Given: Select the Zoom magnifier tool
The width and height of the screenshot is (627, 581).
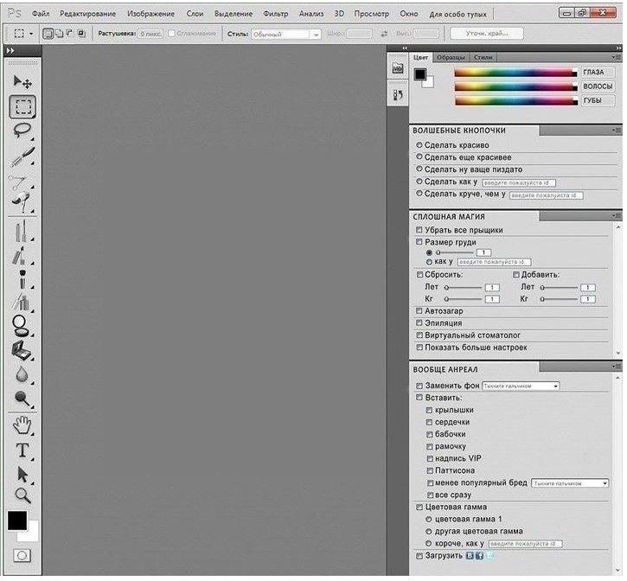Looking at the screenshot, I should click(x=22, y=495).
